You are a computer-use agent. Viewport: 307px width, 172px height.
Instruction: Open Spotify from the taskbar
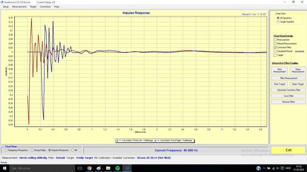pos(117,168)
